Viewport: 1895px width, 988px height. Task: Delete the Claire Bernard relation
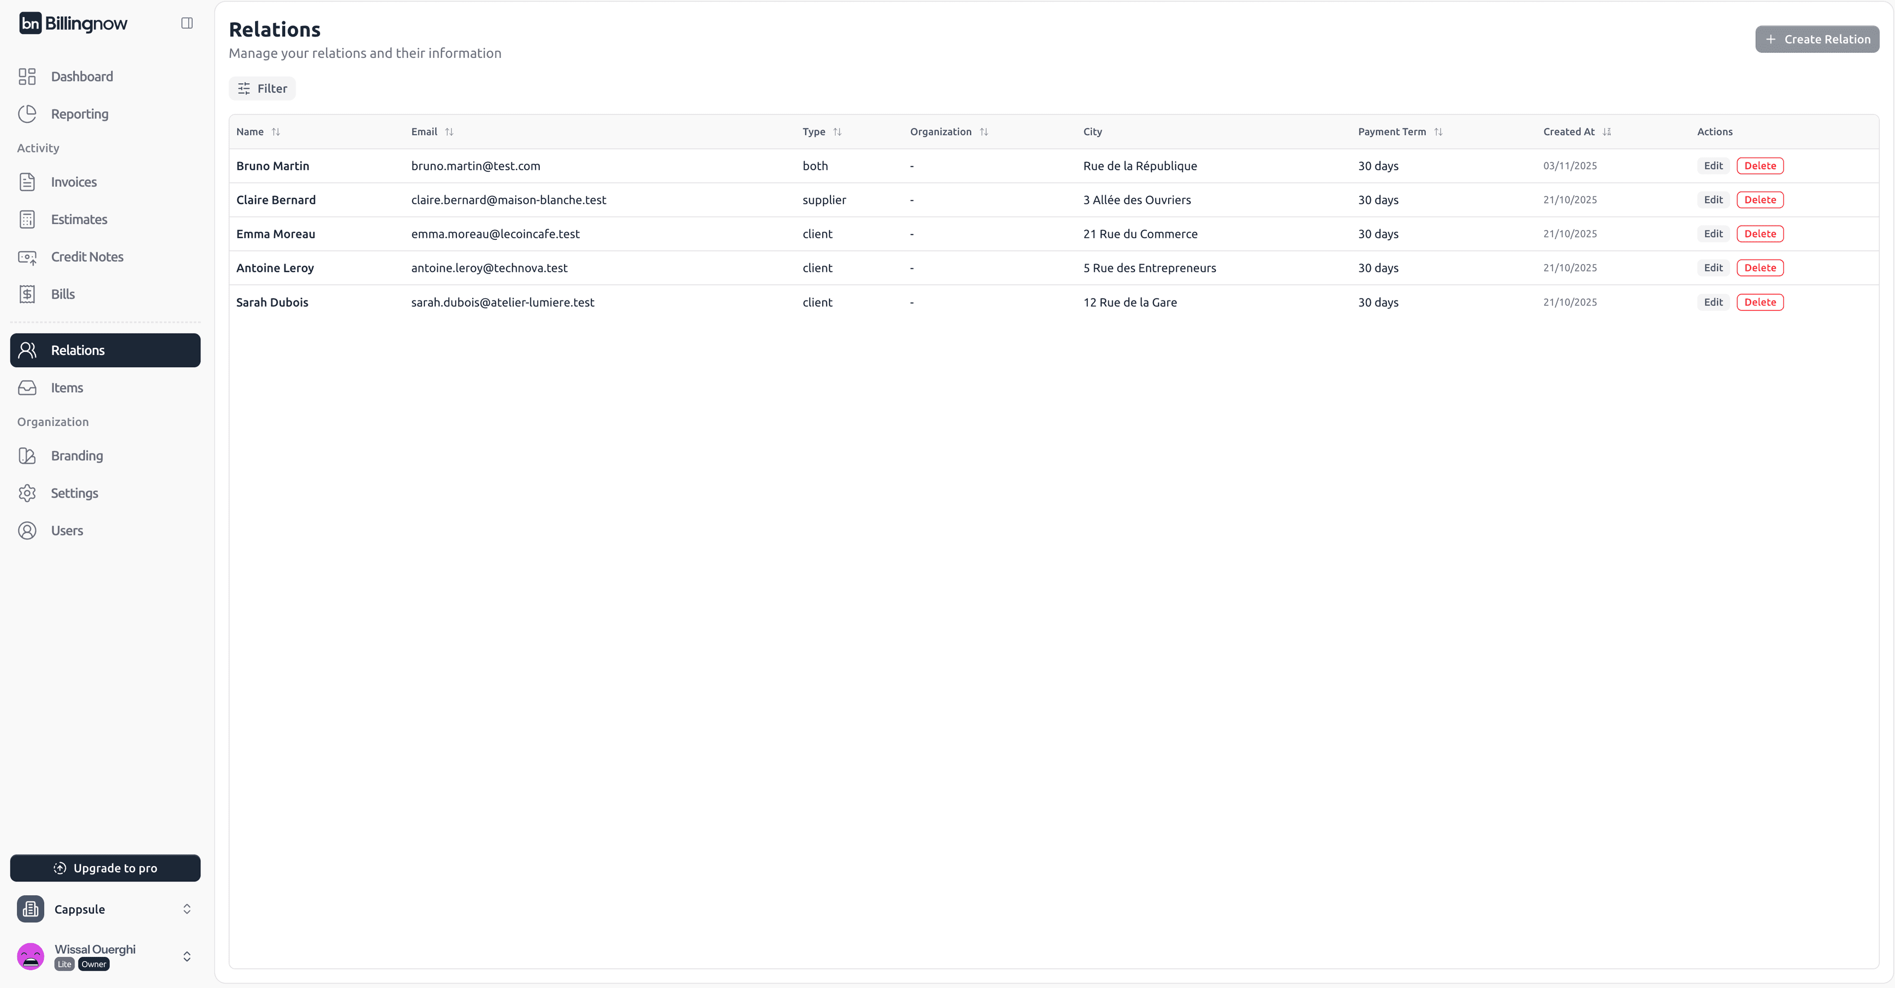pyautogui.click(x=1760, y=200)
